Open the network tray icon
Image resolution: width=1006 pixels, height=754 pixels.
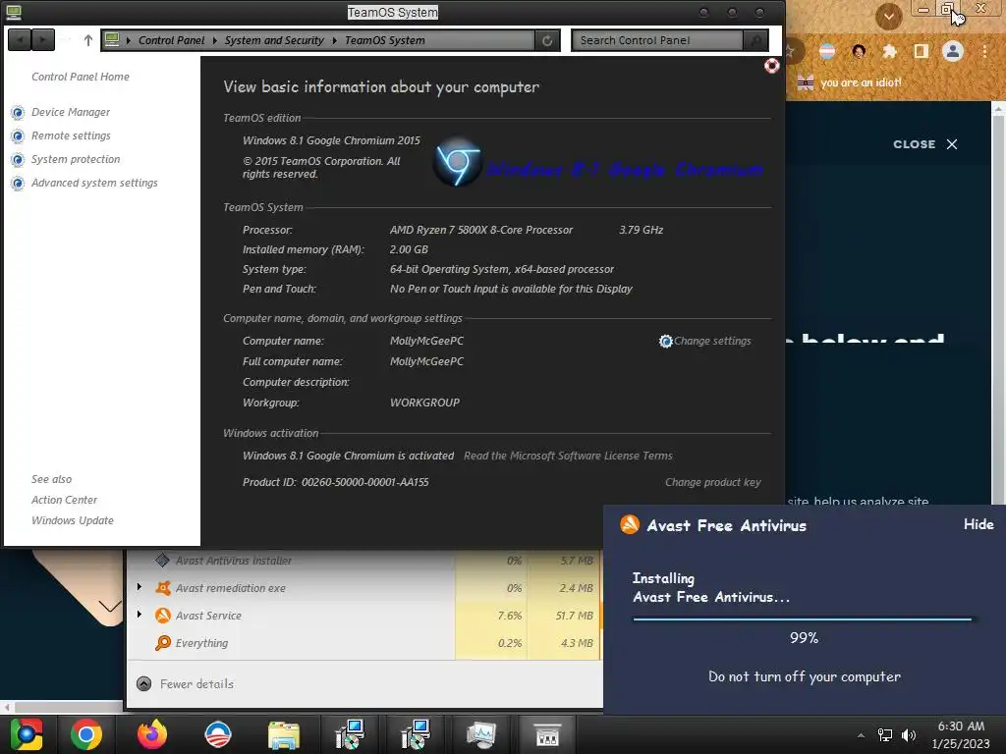(x=885, y=735)
